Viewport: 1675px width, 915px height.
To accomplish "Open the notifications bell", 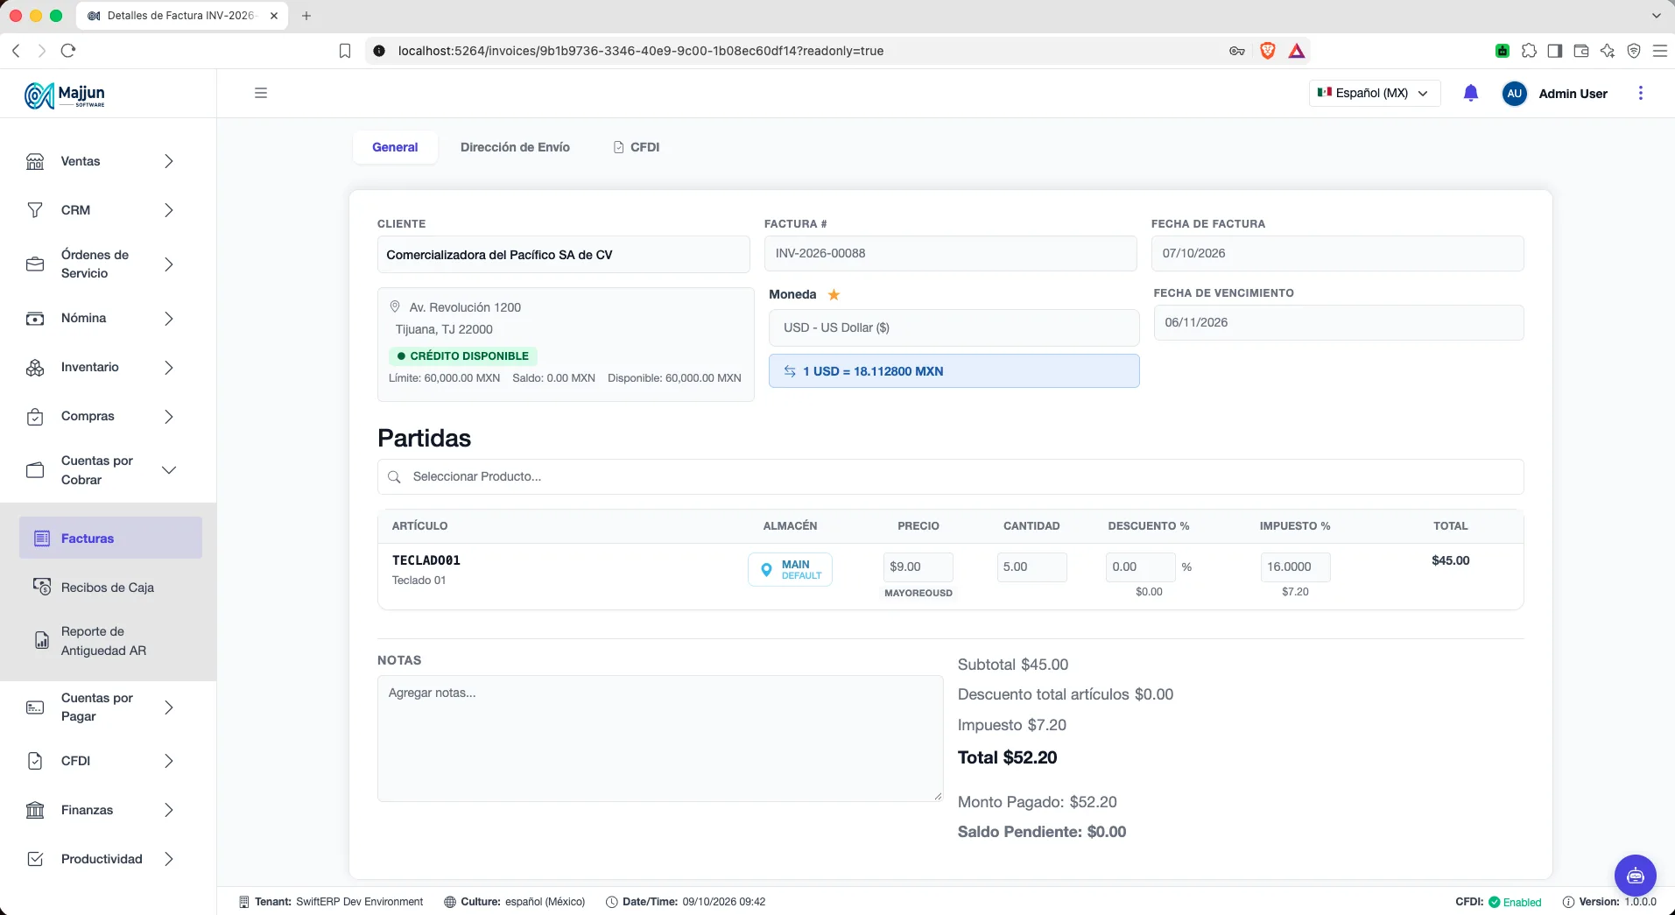I will (1471, 93).
